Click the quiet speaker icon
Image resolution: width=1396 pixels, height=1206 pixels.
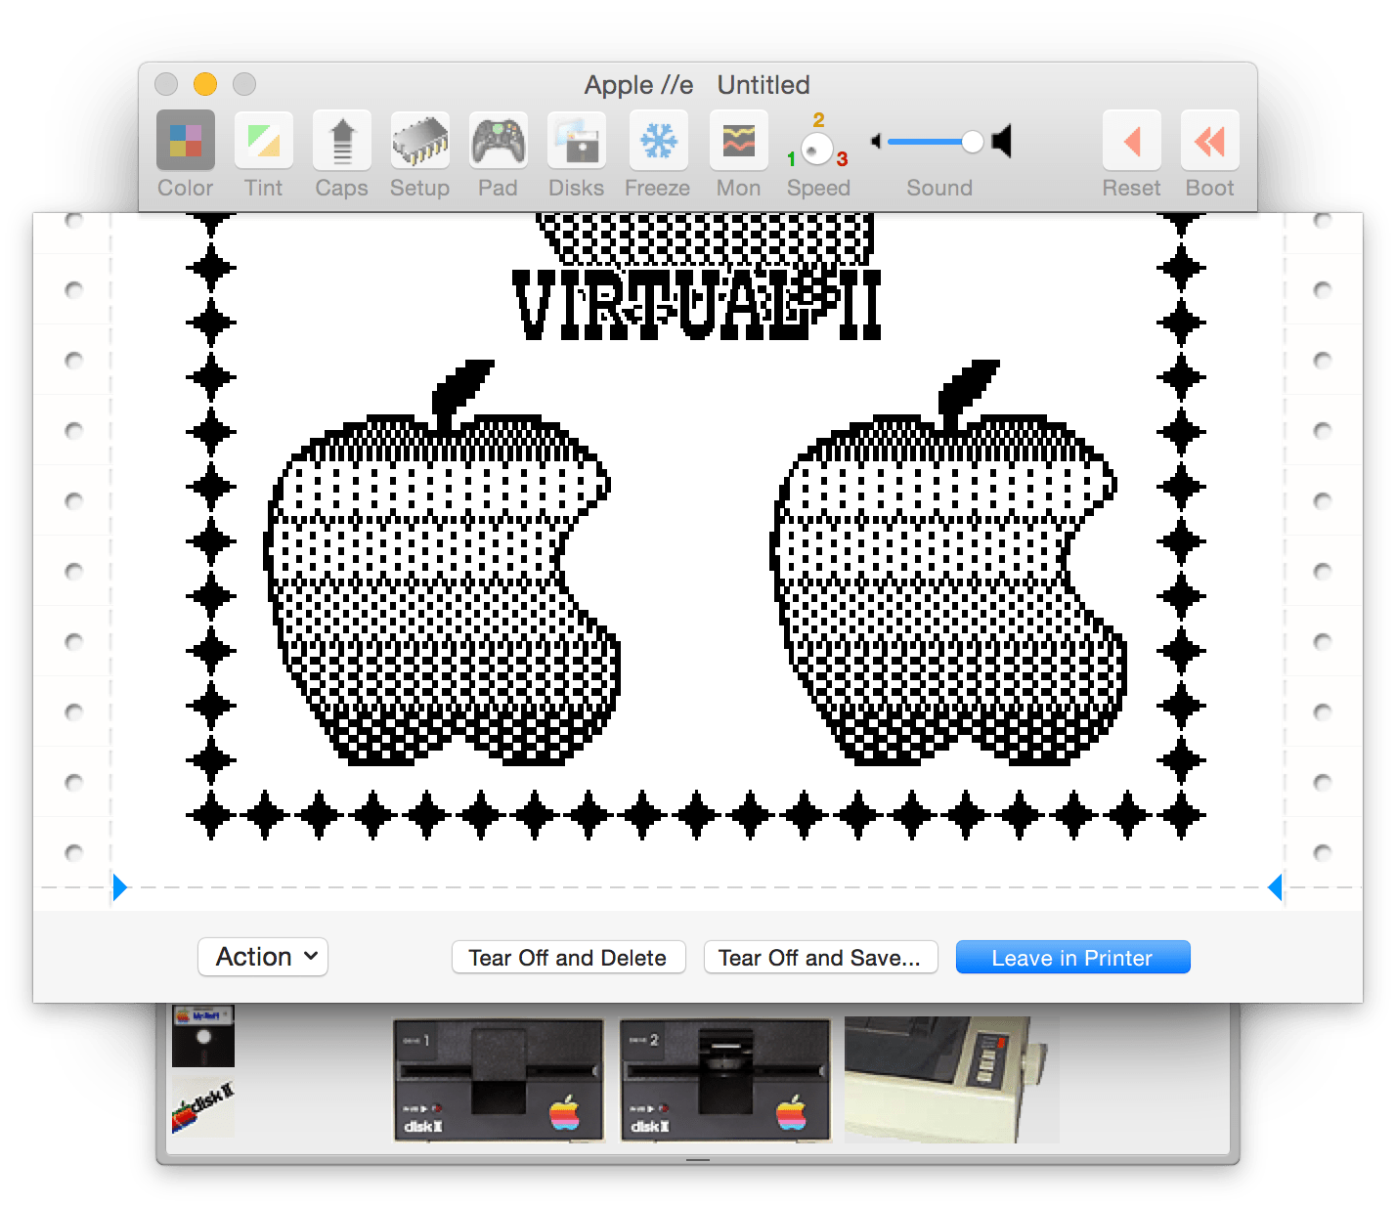pos(876,142)
